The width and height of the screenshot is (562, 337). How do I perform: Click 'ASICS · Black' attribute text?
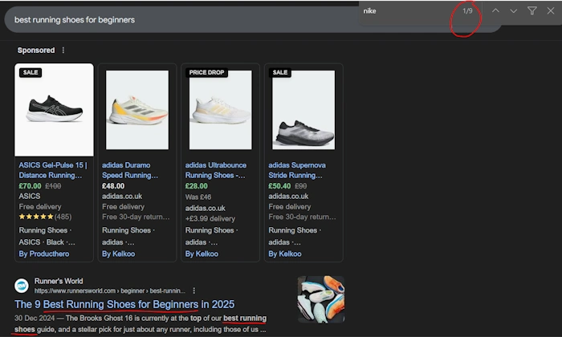click(x=47, y=242)
